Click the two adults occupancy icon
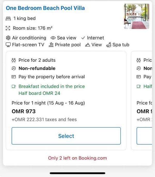The image size is (155, 177). 14,60
